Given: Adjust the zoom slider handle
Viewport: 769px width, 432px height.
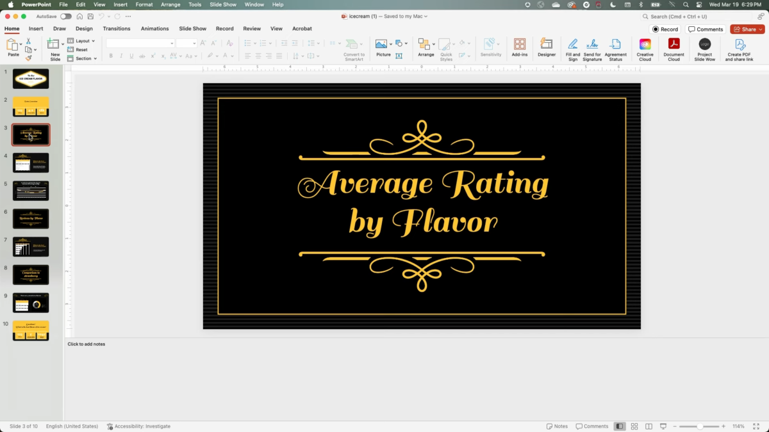Looking at the screenshot, I should (x=700, y=426).
